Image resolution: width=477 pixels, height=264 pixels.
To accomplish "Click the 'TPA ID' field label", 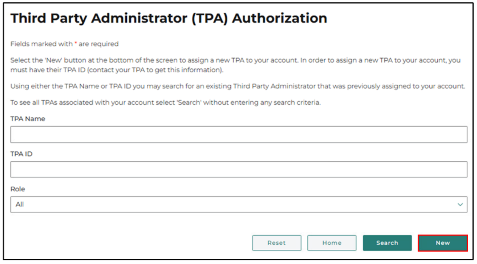I will pos(21,154).
